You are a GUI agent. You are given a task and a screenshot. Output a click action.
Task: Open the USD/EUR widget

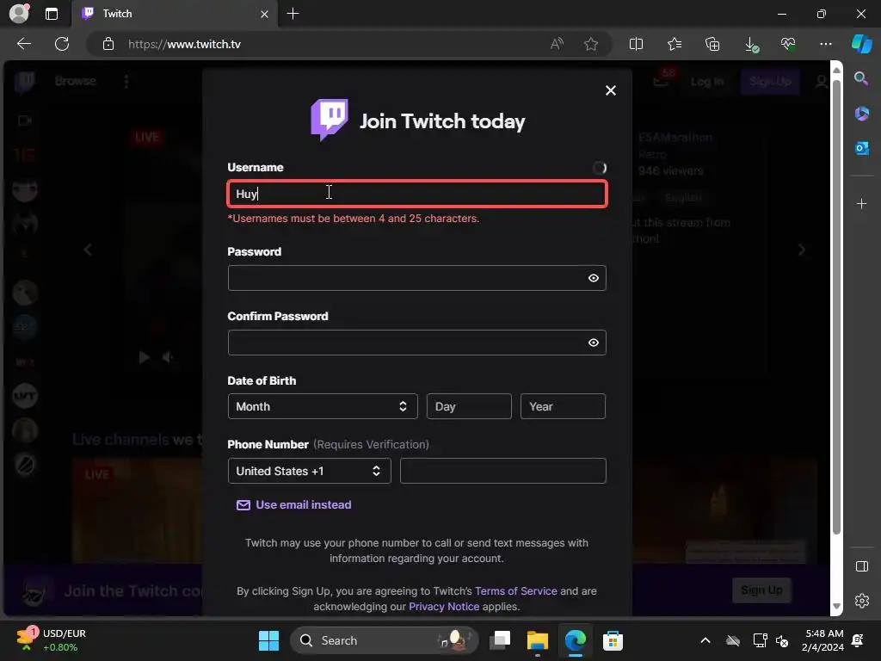[x=52, y=640]
